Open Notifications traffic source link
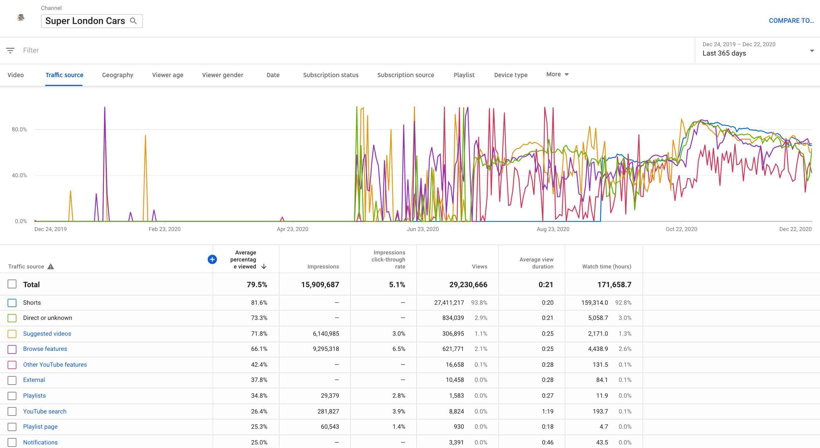This screenshot has width=820, height=448. [x=40, y=442]
